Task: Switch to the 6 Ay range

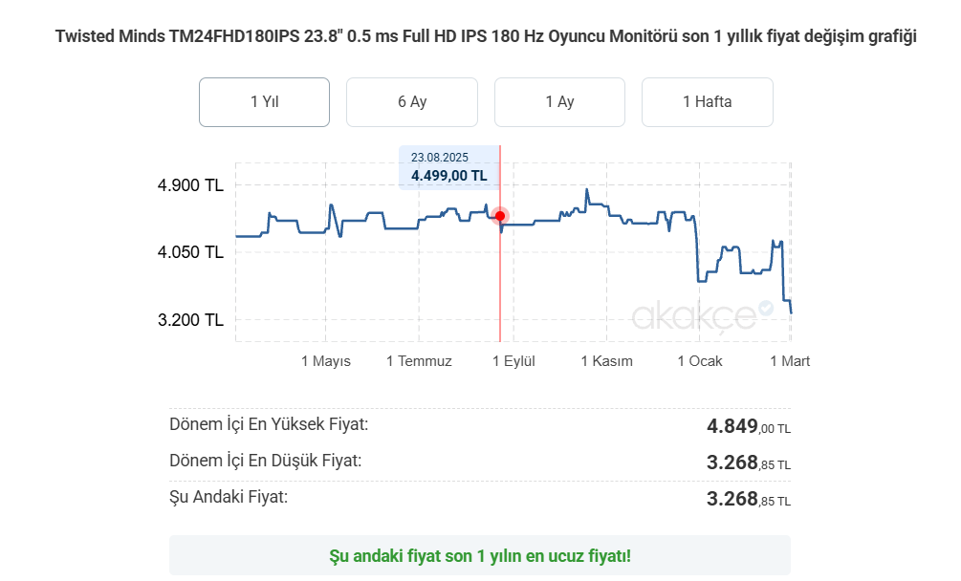Action: [x=412, y=102]
